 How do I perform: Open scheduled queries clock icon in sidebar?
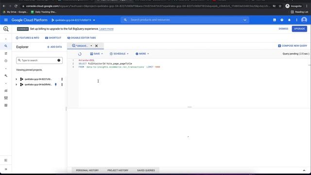tap(6, 61)
